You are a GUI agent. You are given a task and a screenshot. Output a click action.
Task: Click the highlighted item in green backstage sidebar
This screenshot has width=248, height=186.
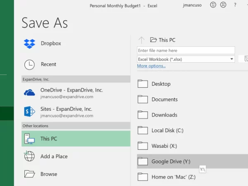tap(7, 113)
